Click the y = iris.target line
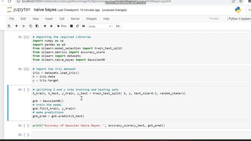The width and height of the screenshot is (251, 141). [x=45, y=80]
